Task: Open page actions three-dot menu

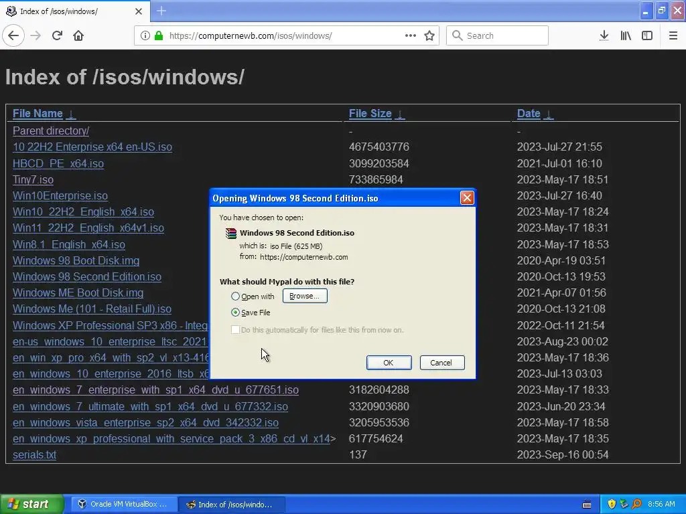Action: [x=411, y=35]
